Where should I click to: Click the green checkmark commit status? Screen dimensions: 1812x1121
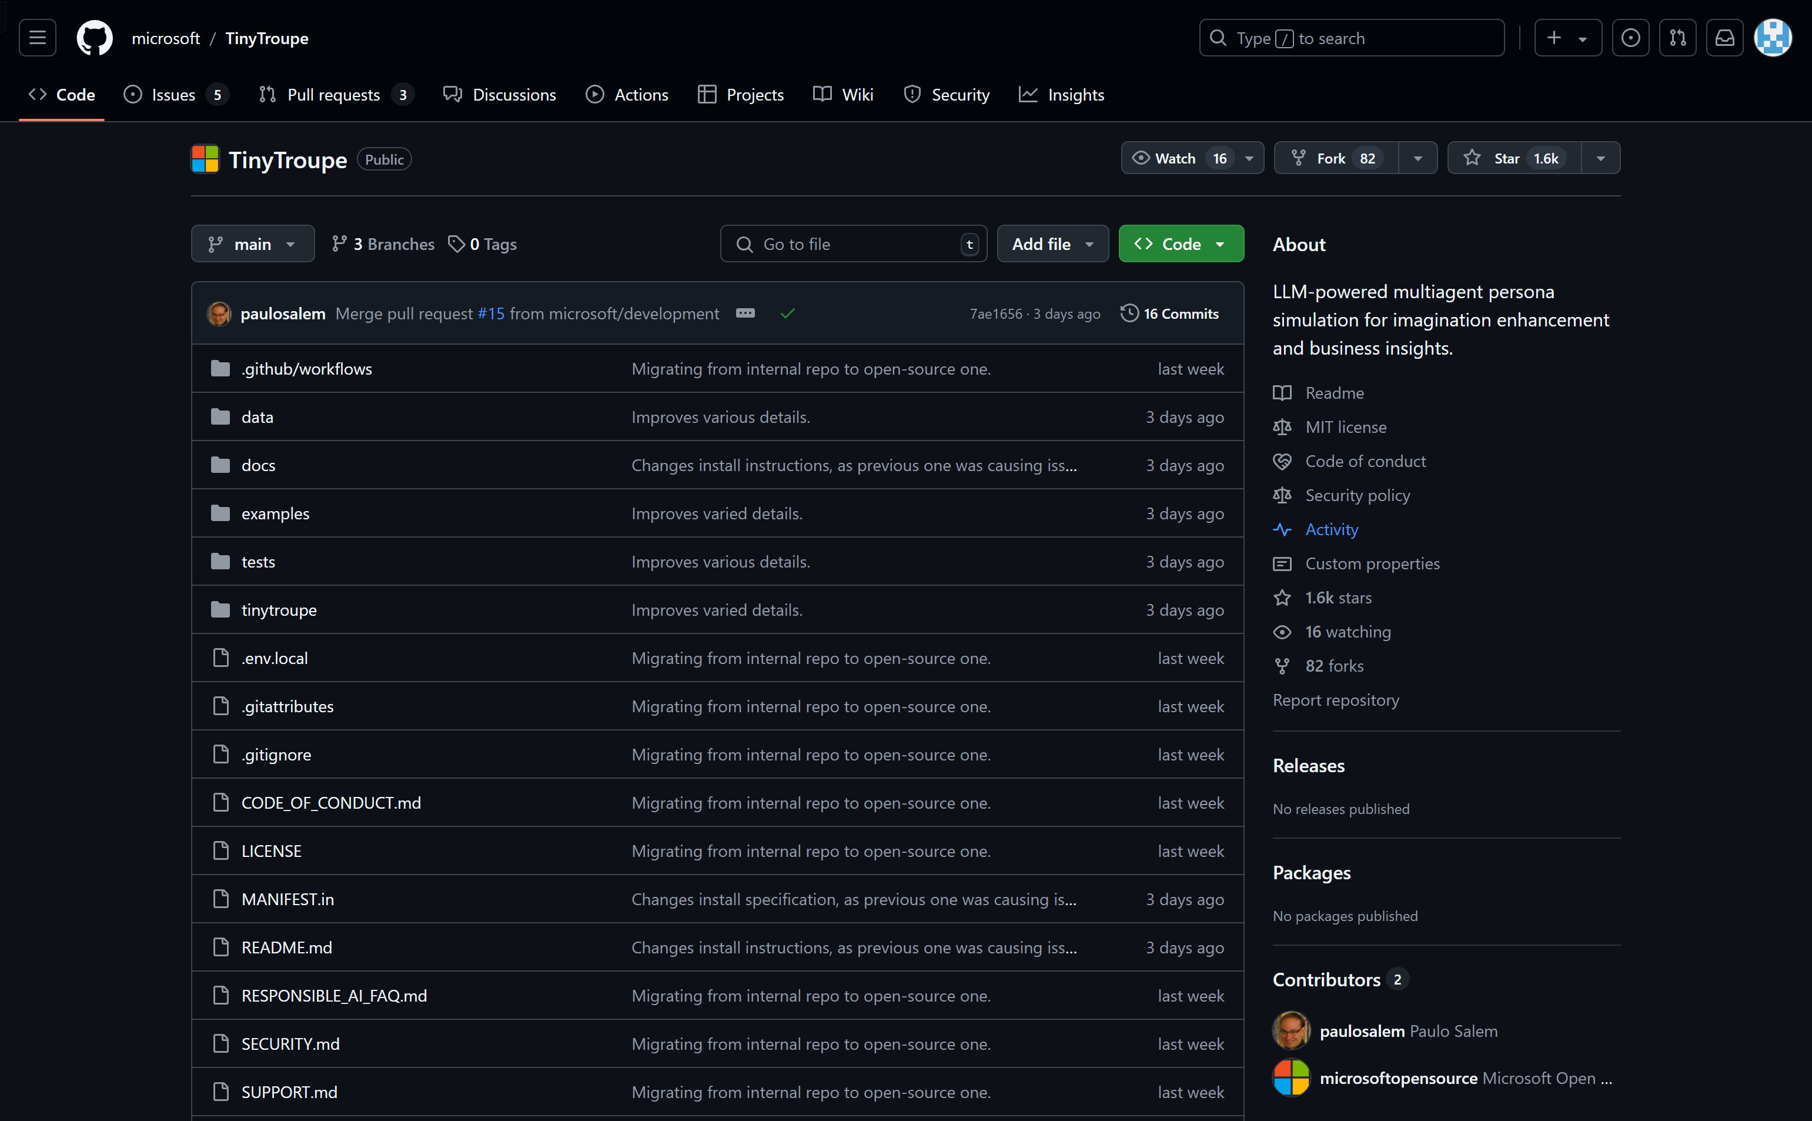(x=787, y=313)
